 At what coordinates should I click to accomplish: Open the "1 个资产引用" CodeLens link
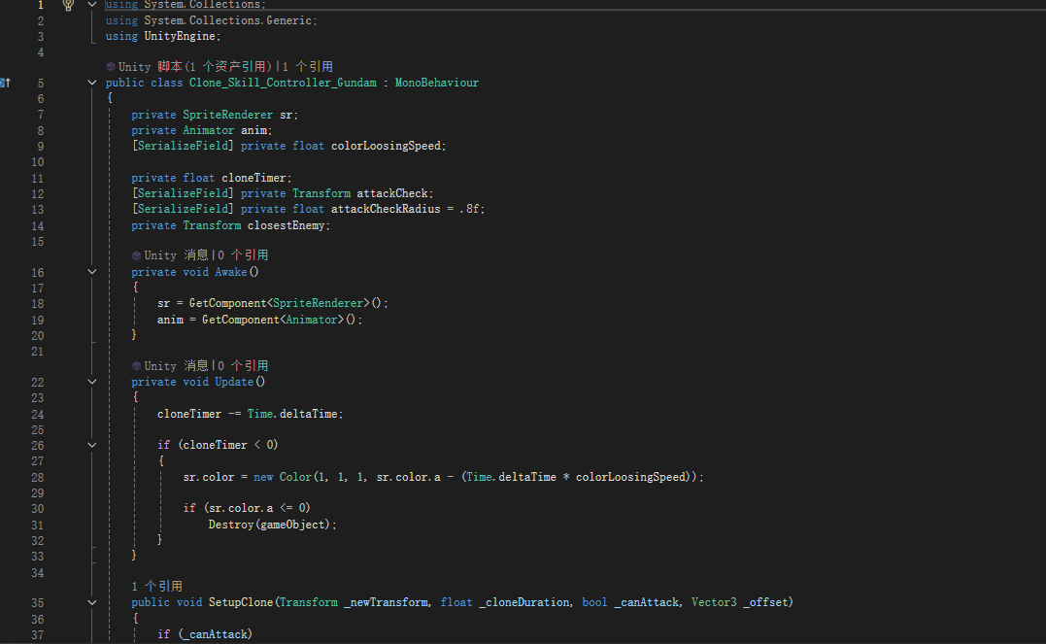pyautogui.click(x=229, y=67)
